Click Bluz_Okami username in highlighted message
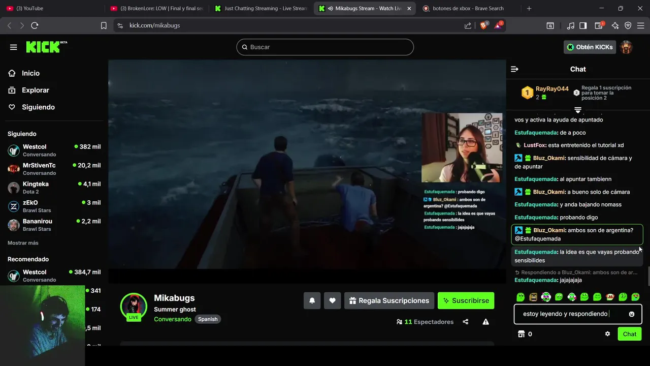 coord(549,230)
